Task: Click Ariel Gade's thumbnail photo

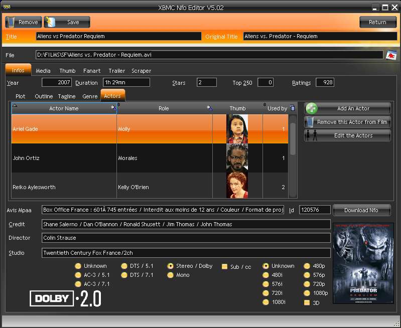Action: (237, 129)
